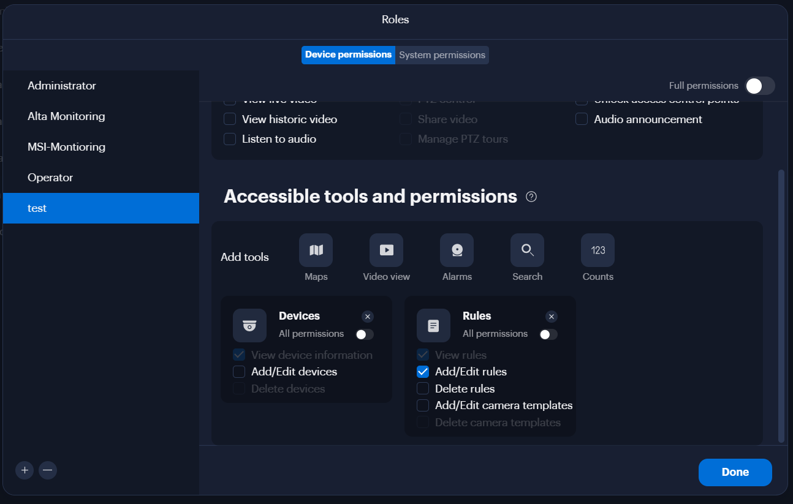Open help for accessible tools and permissions
This screenshot has height=504, width=793.
(x=531, y=197)
